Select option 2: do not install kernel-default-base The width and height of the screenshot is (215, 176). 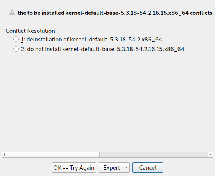pyautogui.click(x=16, y=49)
